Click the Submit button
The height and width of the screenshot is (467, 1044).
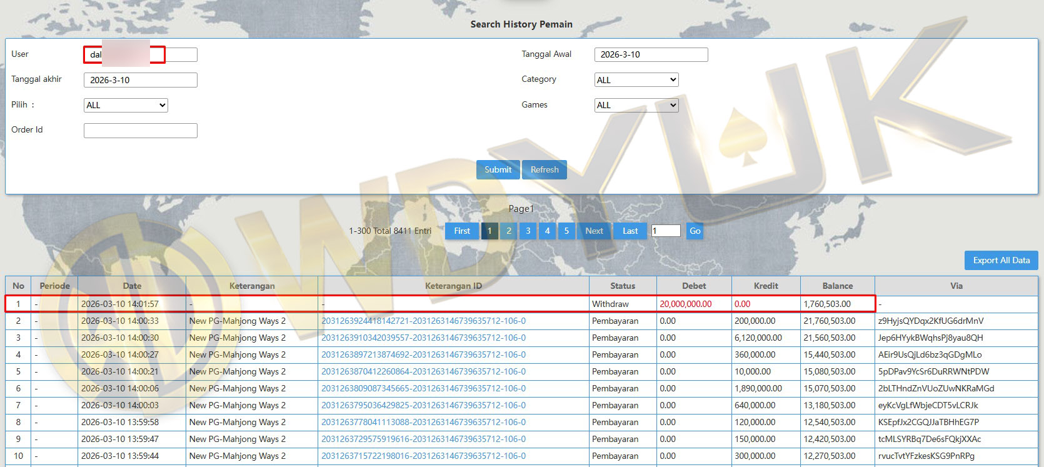pos(498,169)
